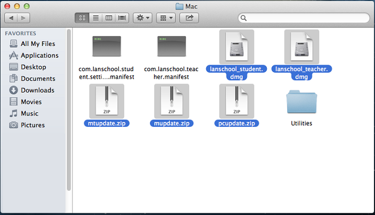Select pcupdate.zip archive icon
375x215 pixels.
click(237, 101)
